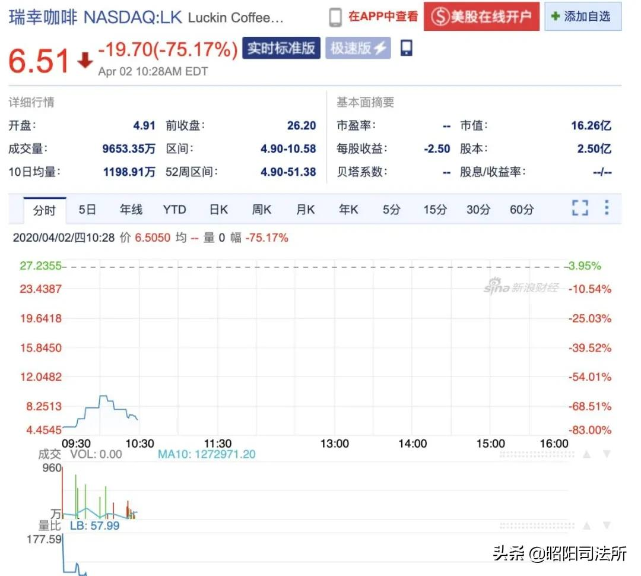Click the down triangle on the volume panel
The image size is (641, 576).
point(607,455)
